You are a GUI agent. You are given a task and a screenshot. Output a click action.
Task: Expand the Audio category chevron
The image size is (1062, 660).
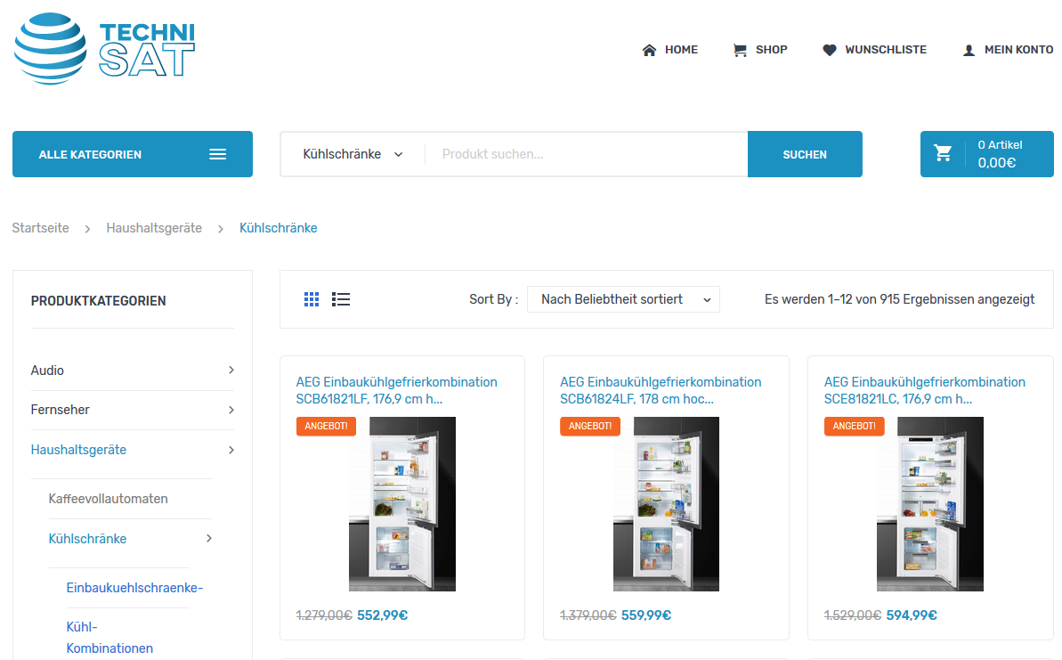(x=231, y=370)
